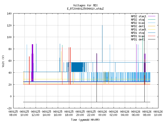This screenshot has height=122, width=163.
Task: Click the y-axis tick label 60
Action: (10, 61)
